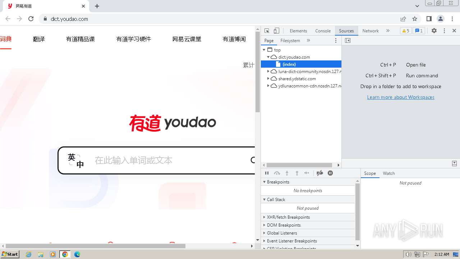Open the Learn more about Workspaces link

click(x=401, y=97)
